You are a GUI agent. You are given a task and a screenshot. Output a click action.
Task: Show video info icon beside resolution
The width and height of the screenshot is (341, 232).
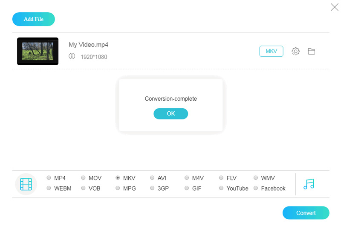click(x=72, y=56)
